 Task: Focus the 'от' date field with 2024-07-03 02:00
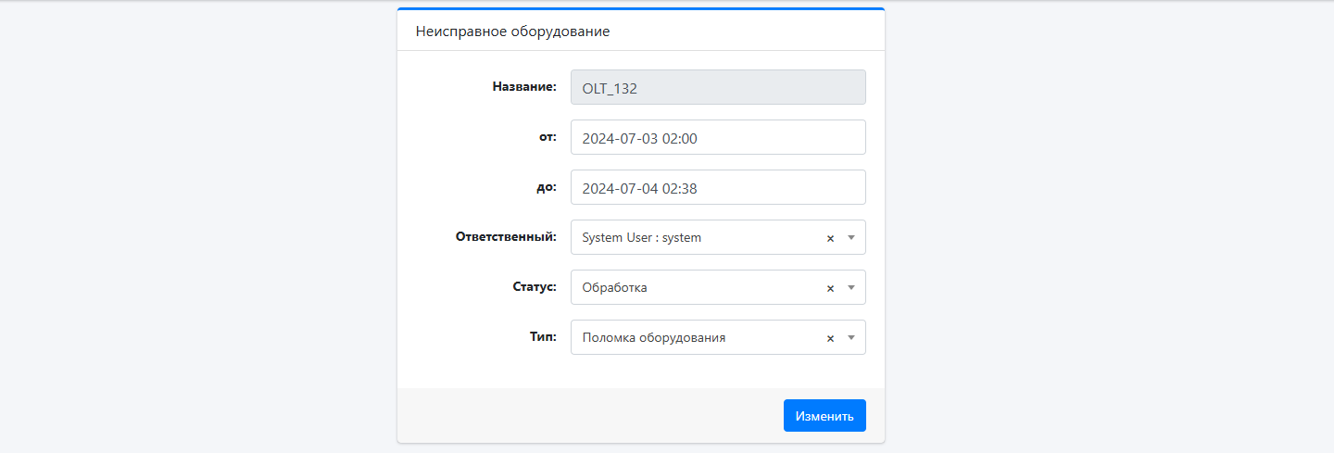click(718, 137)
